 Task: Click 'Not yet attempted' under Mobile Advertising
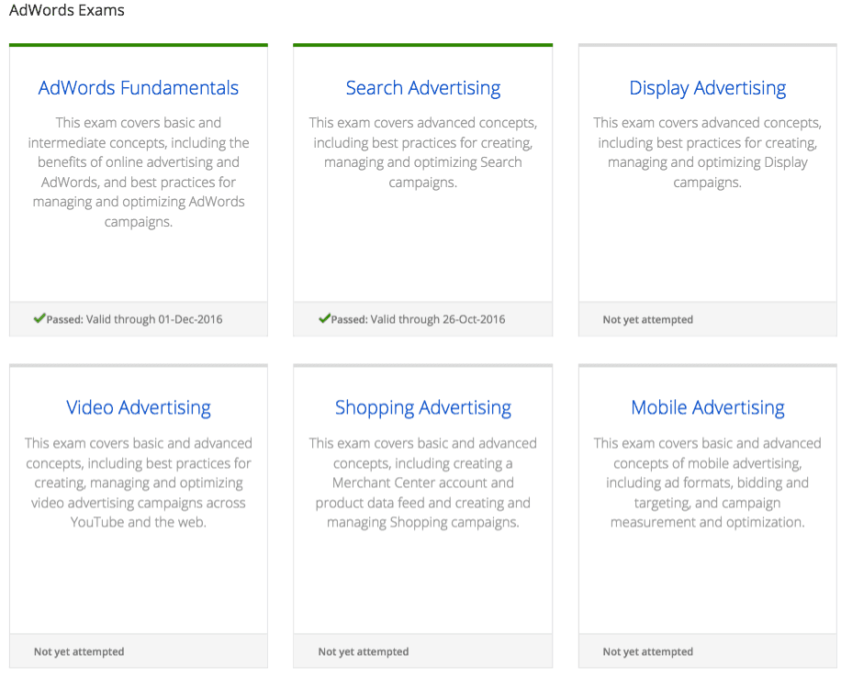648,652
